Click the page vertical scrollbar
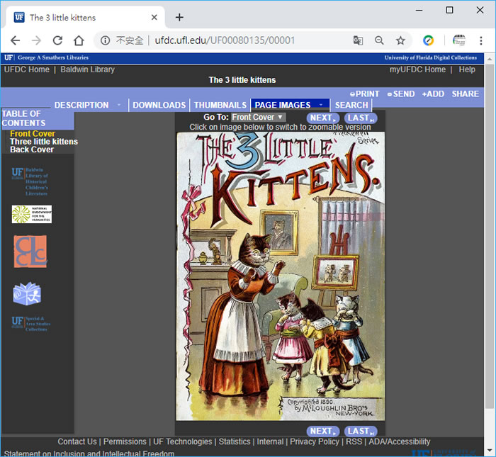This screenshot has height=457, width=496. (x=489, y=236)
